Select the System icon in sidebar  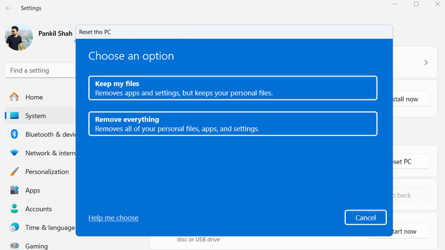(x=14, y=116)
